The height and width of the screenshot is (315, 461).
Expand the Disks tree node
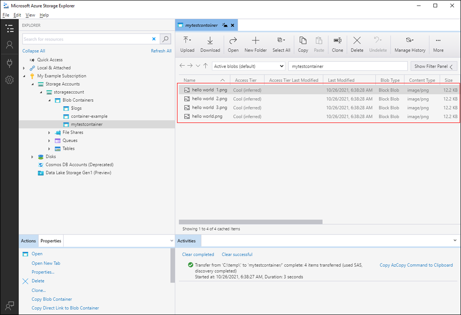tap(32, 157)
